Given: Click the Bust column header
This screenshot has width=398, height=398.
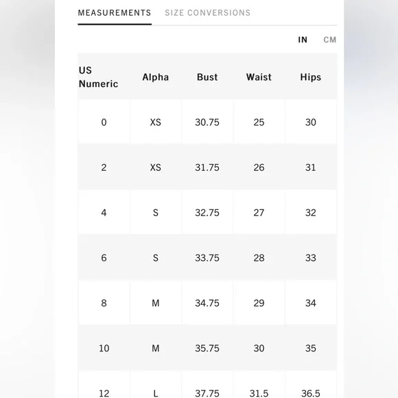Looking at the screenshot, I should tap(207, 77).
